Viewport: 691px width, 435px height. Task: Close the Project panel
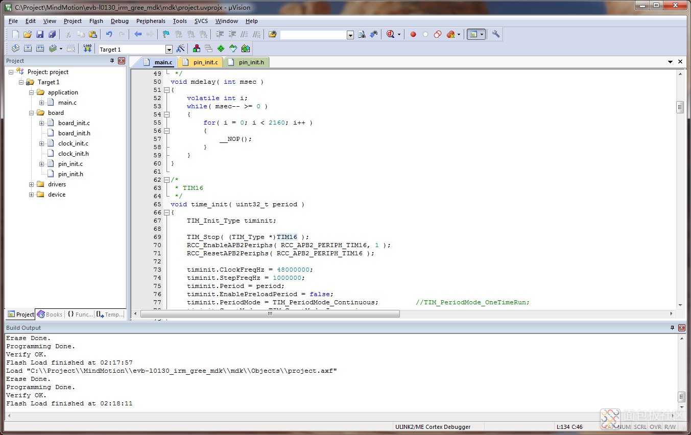click(x=122, y=61)
